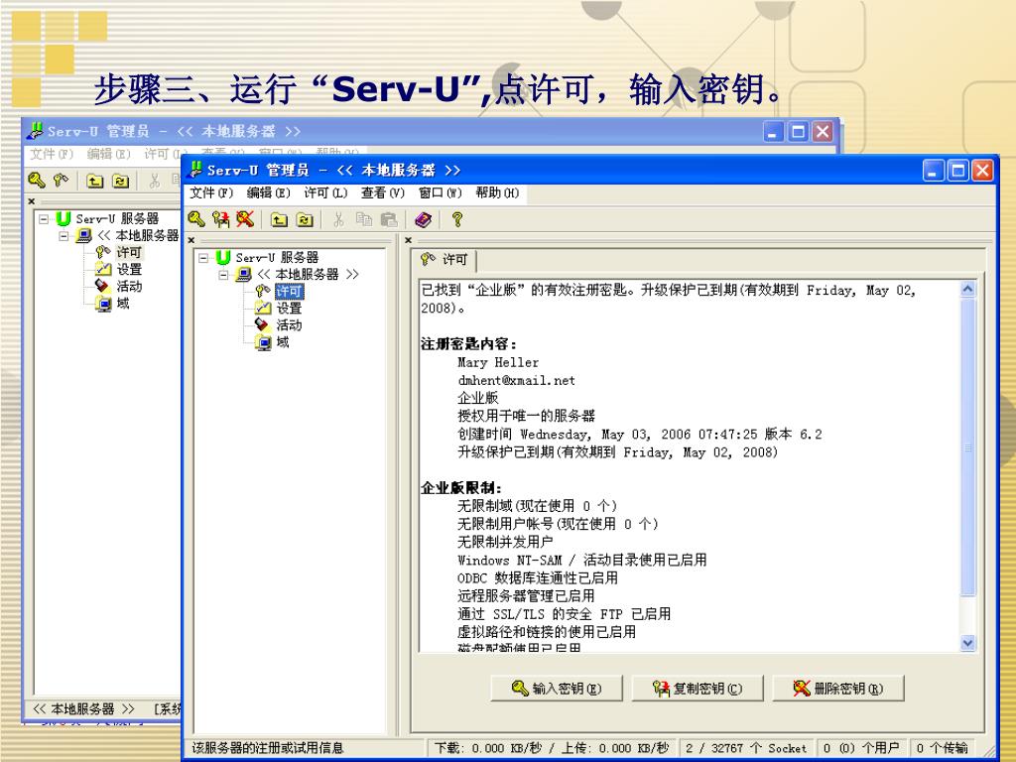This screenshot has width=1016, height=762.
Task: Open 帮助(H) menu in front window
Action: (497, 193)
